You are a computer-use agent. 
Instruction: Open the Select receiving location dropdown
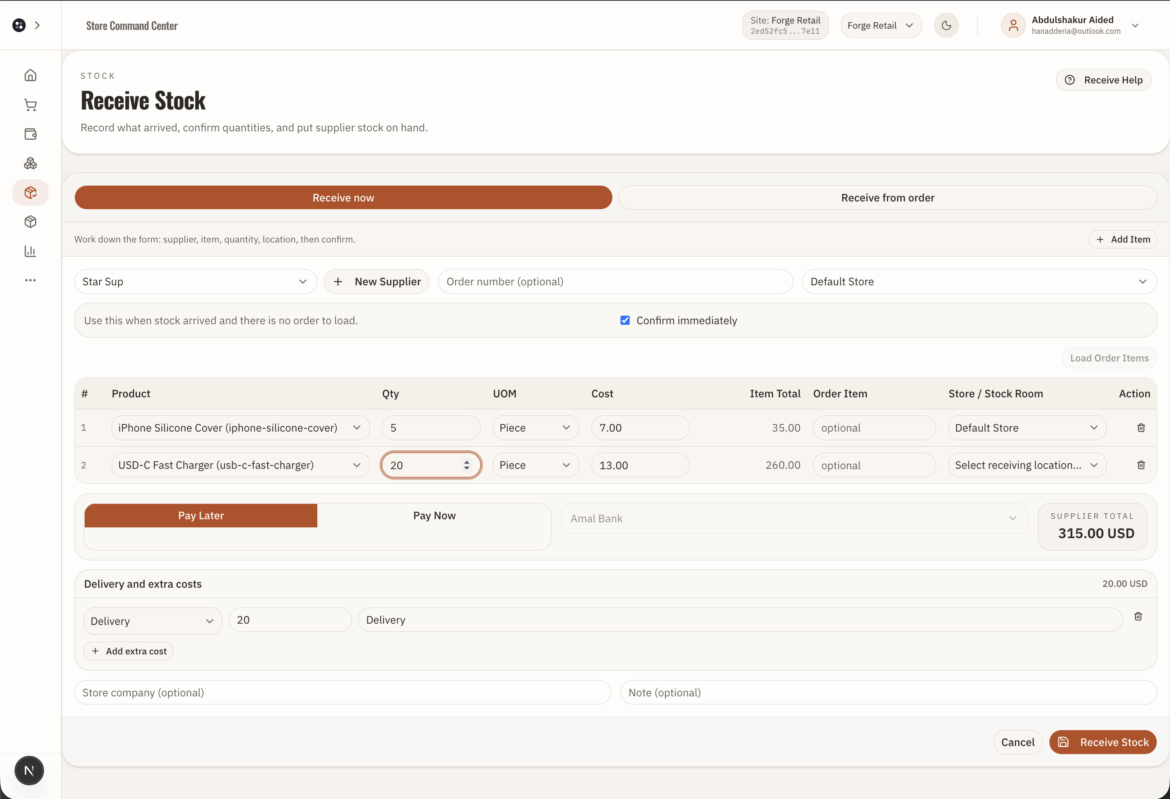[1027, 465]
